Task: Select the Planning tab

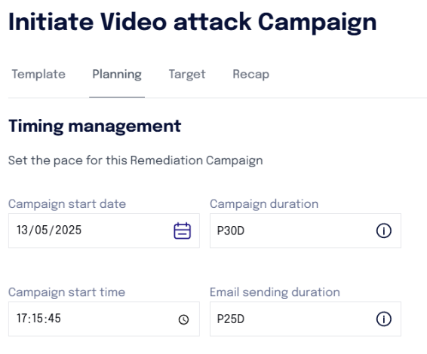Action: 117,75
